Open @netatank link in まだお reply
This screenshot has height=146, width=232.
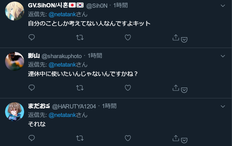coord(62,115)
